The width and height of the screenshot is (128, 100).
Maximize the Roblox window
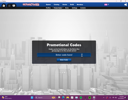click(121, 1)
